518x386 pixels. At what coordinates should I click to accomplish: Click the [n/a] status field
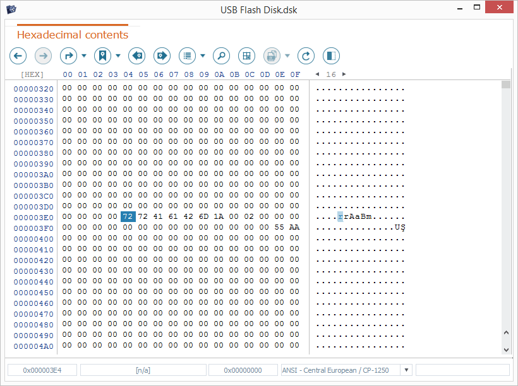[143, 370]
